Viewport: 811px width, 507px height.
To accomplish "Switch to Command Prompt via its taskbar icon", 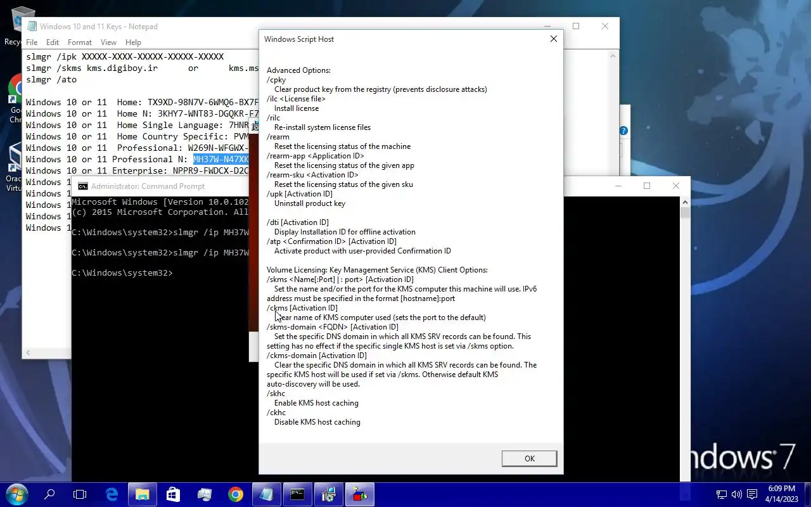I will (297, 494).
